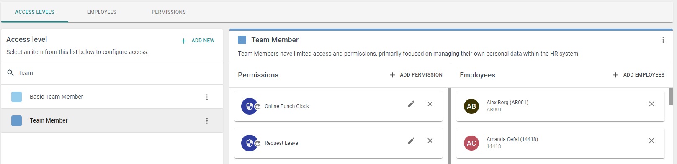The height and width of the screenshot is (164, 677).
Task: Click the search magnifier icon
Action: coord(10,73)
